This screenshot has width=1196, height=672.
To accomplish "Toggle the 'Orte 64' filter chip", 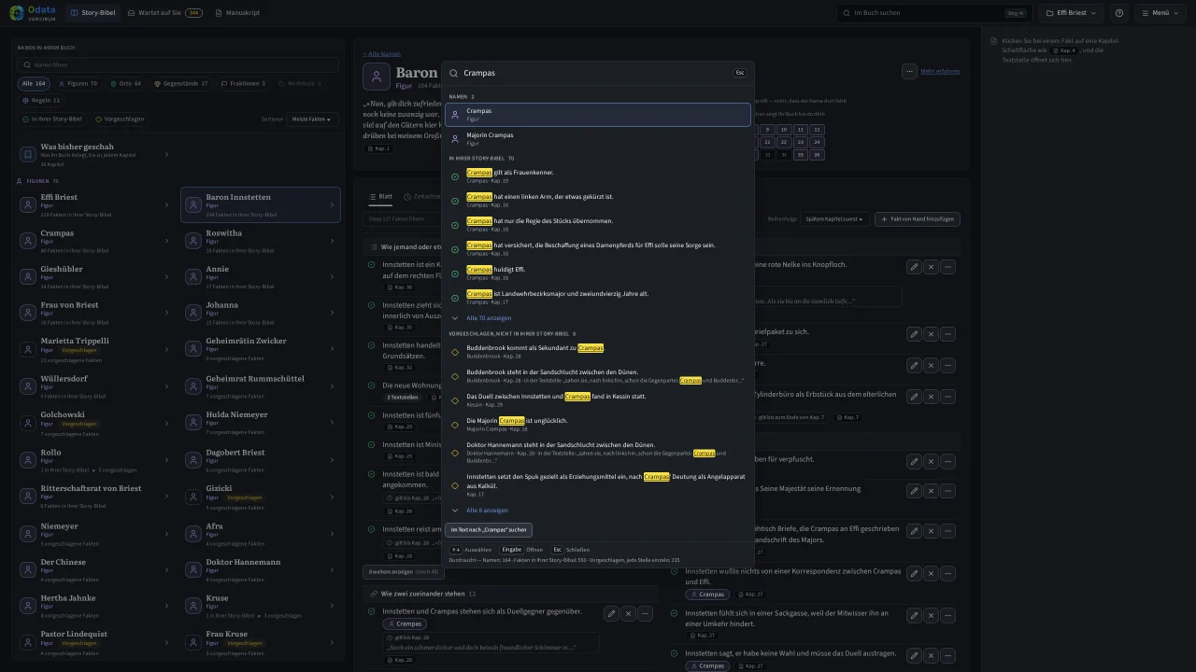I will (124, 83).
